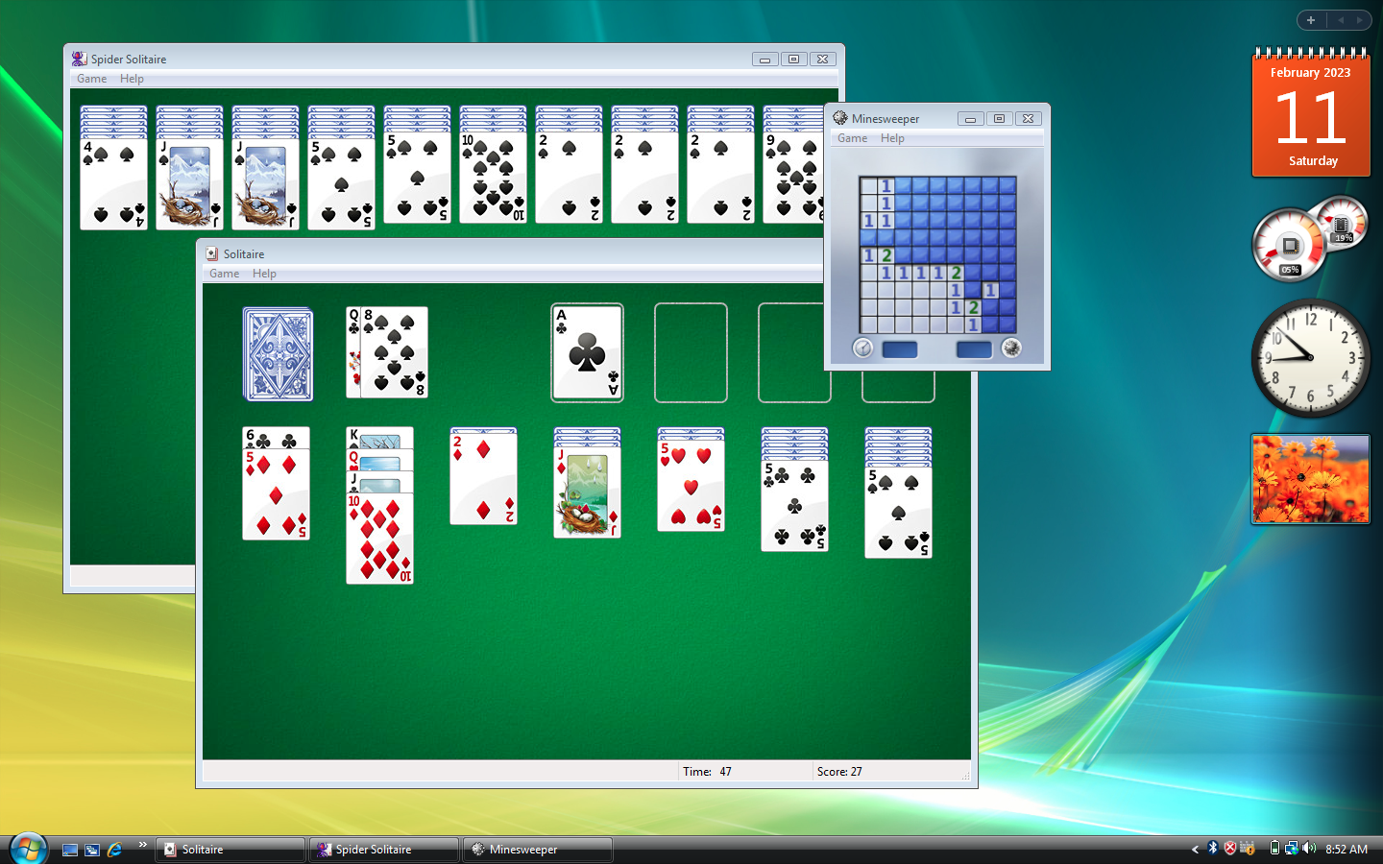Click the Internet Explorer quick launch icon
Screen dimensions: 1383x864
[x=114, y=850]
